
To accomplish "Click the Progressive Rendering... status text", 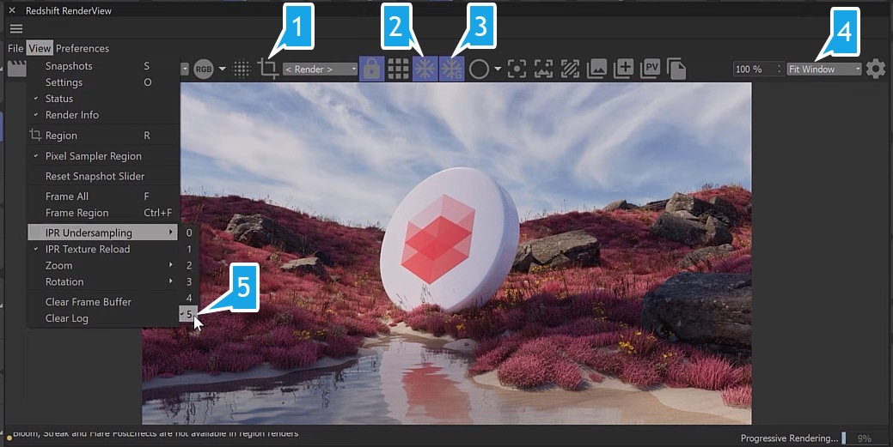I will [789, 438].
